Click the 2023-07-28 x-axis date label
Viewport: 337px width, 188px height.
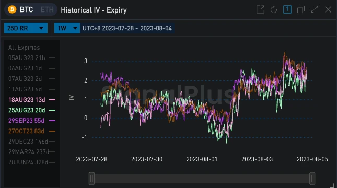click(91, 159)
